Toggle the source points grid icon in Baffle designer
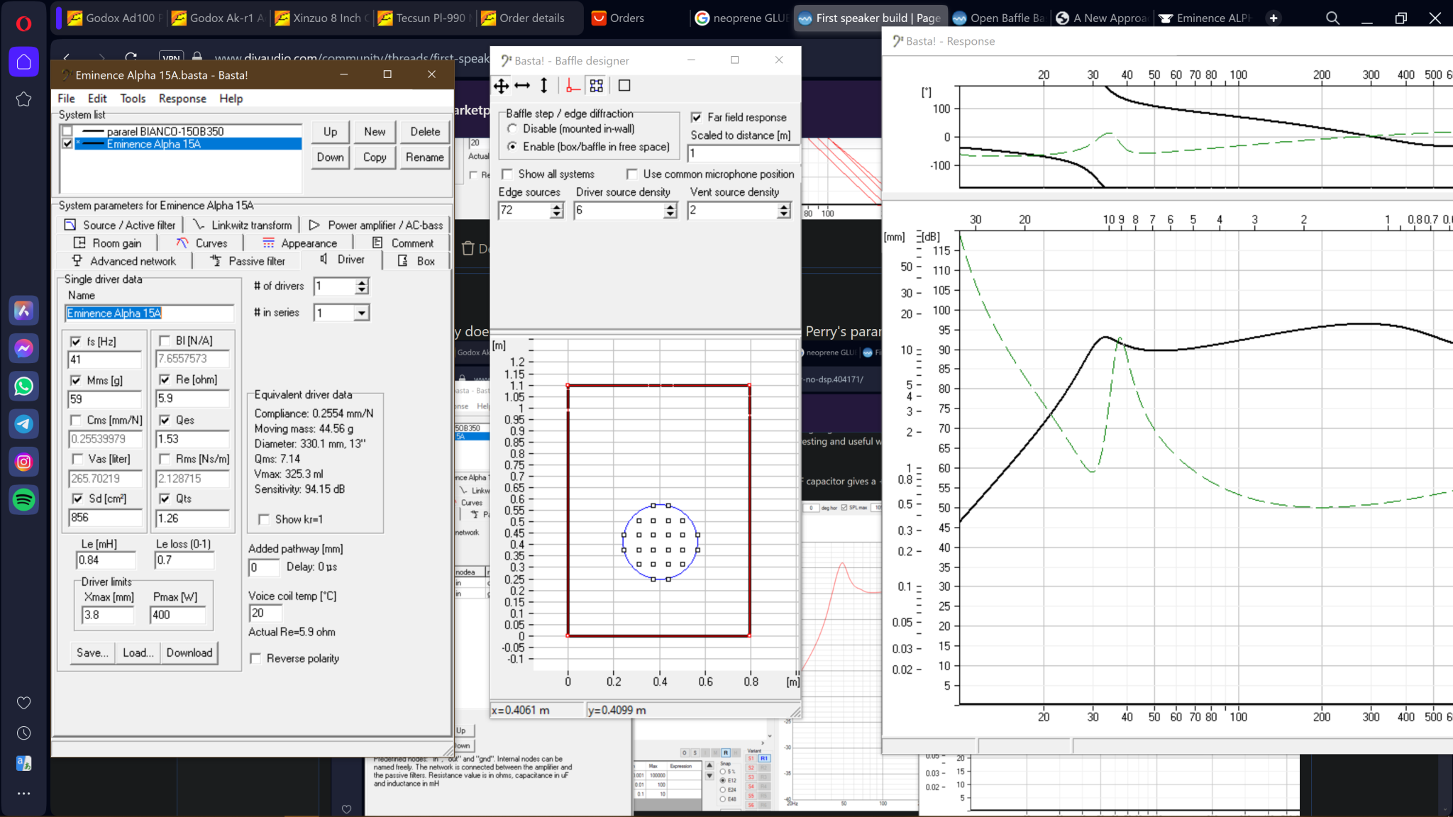The height and width of the screenshot is (817, 1453). [597, 86]
